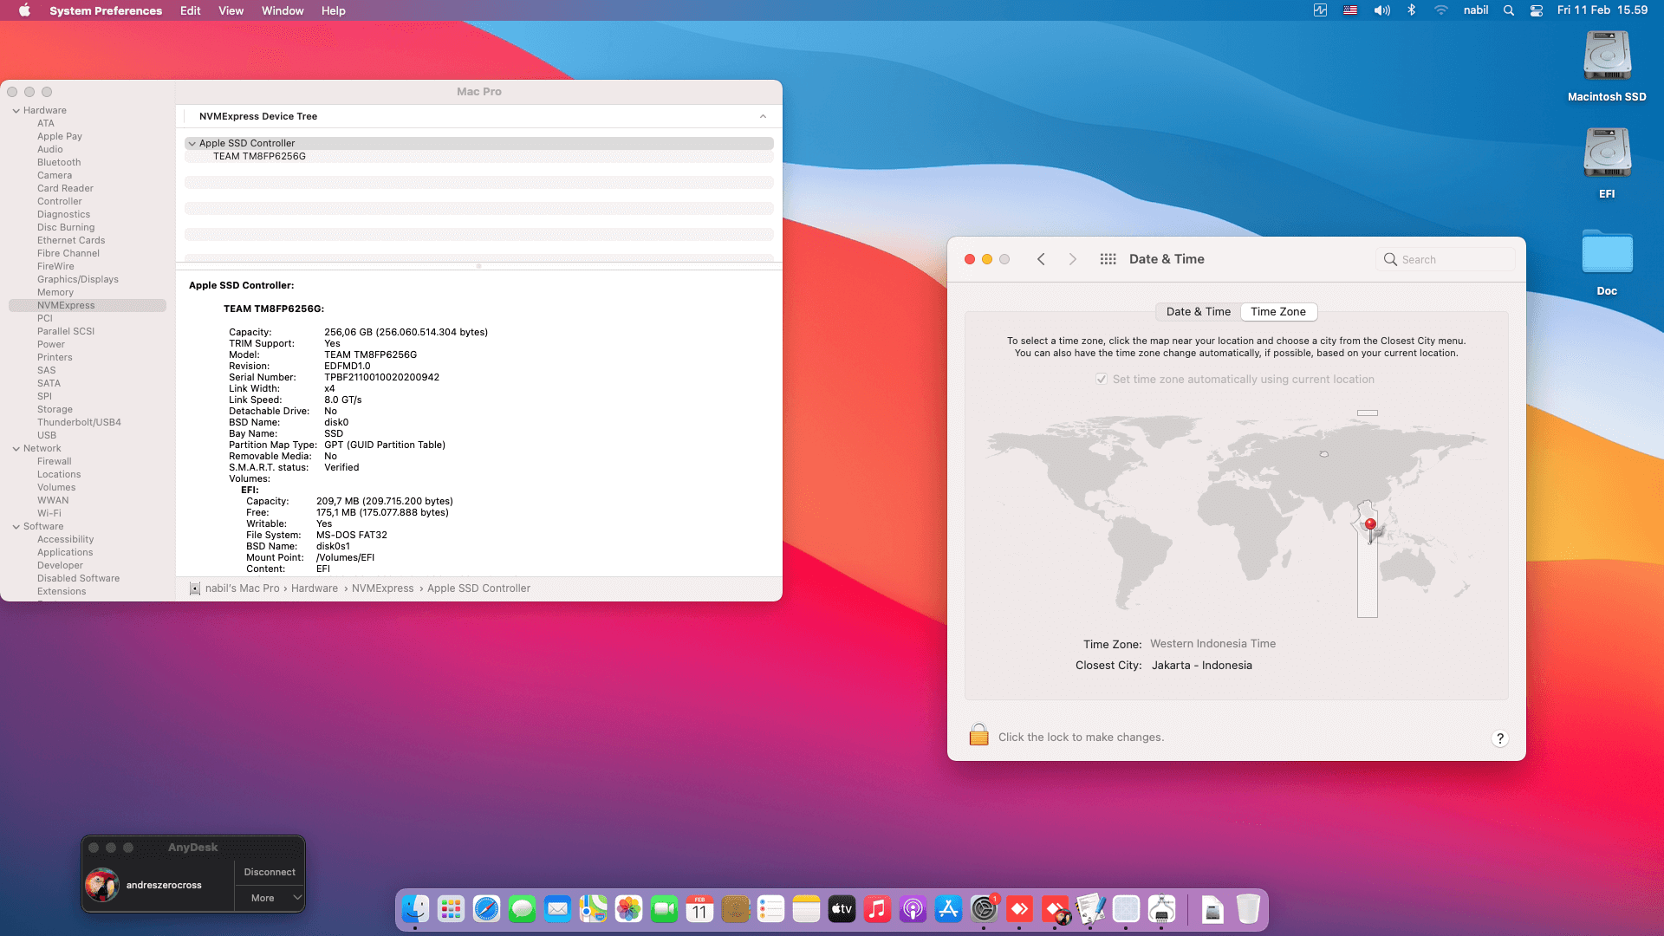The image size is (1664, 936).
Task: Click the lock icon to make changes
Action: click(x=978, y=735)
